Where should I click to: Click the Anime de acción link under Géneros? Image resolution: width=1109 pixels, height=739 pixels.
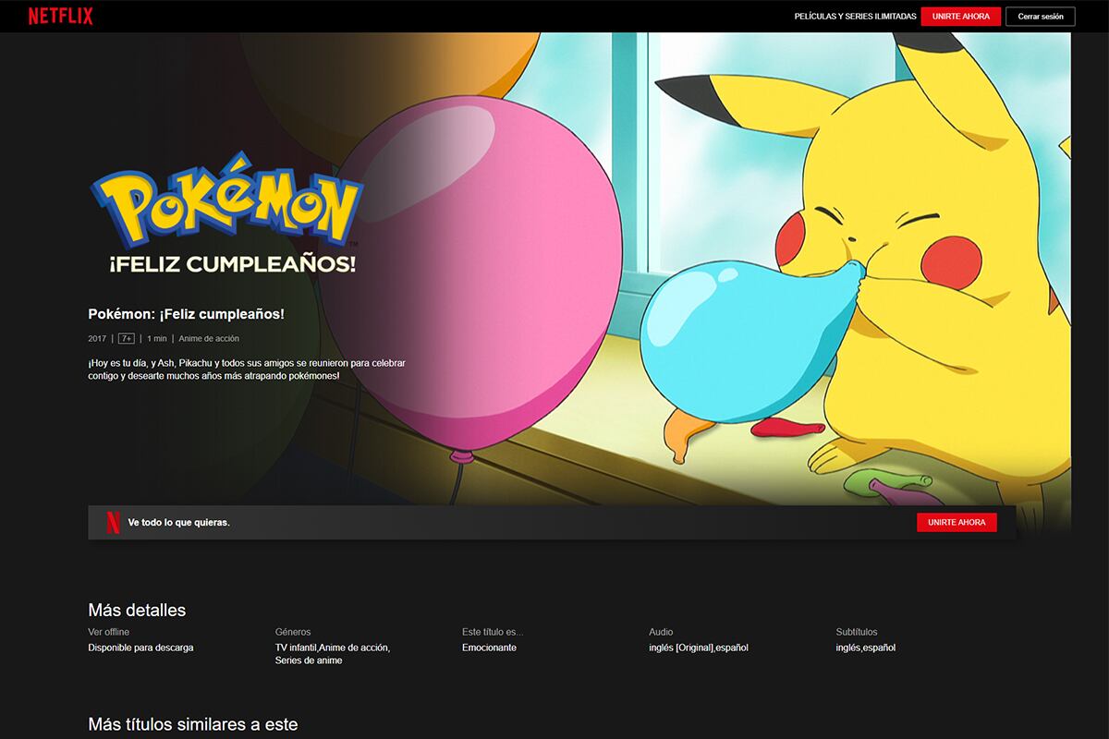pos(356,648)
